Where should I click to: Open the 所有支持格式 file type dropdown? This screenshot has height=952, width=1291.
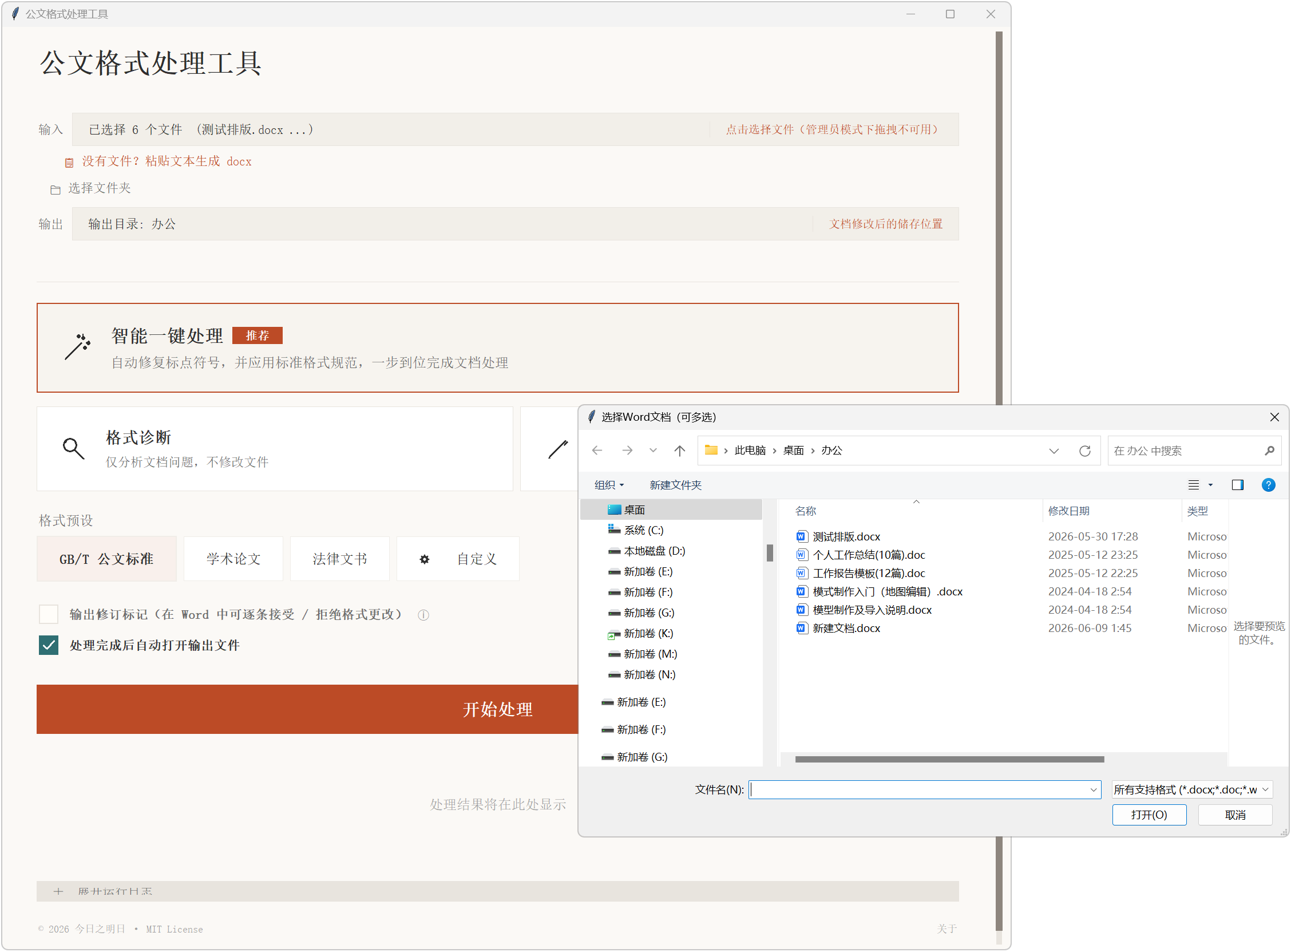[x=1192, y=790]
